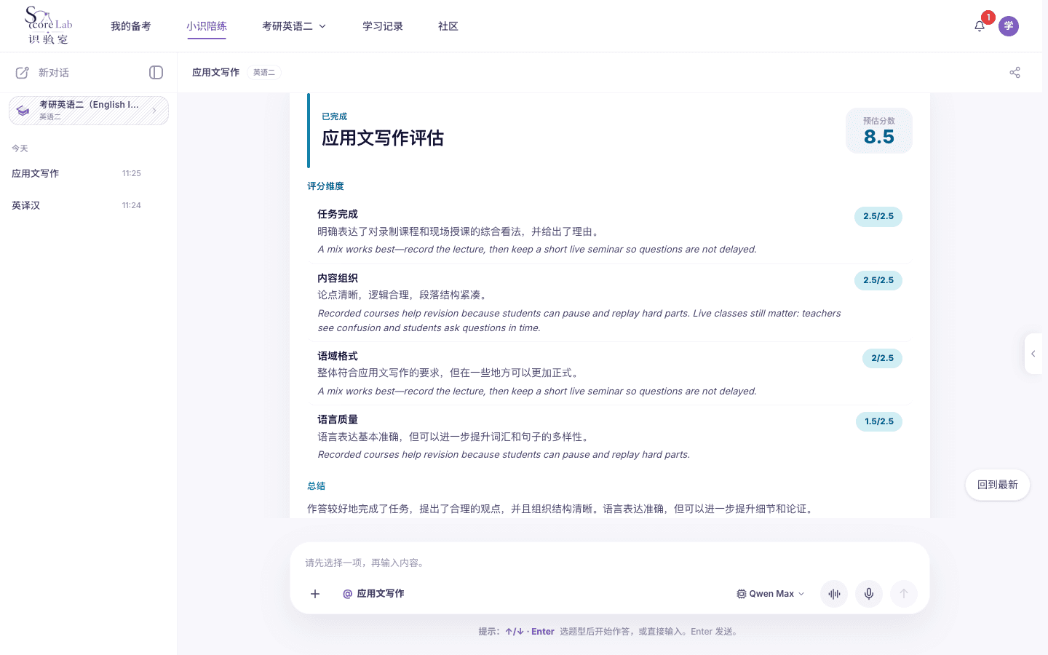
Task: Click the share icon
Action: pyautogui.click(x=1015, y=72)
